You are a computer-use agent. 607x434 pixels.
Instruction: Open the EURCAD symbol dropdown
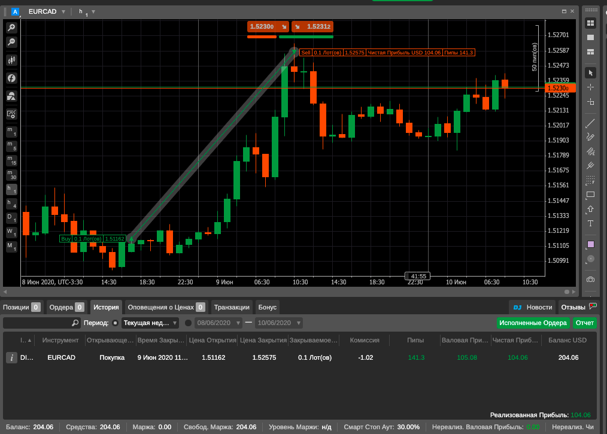point(47,11)
